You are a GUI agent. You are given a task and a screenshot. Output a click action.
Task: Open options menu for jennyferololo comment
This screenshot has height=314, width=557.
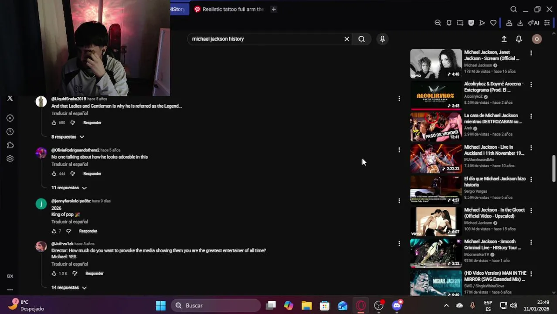point(399,201)
